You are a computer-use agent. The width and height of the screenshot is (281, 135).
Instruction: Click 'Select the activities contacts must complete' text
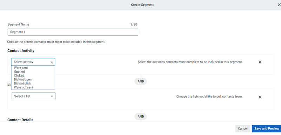coord(190,62)
